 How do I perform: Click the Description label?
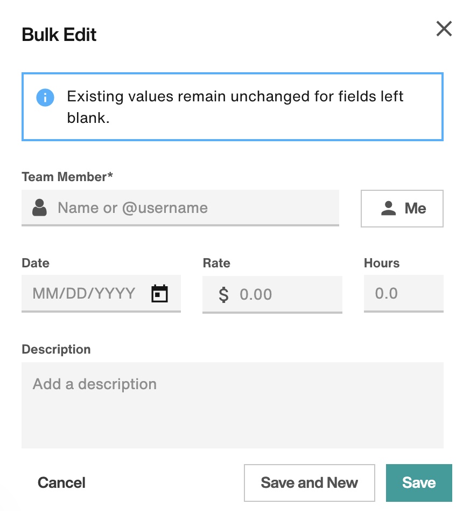pyautogui.click(x=56, y=349)
